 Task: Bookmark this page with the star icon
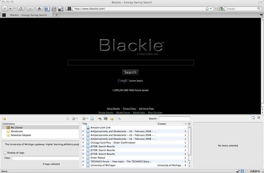(207, 9)
